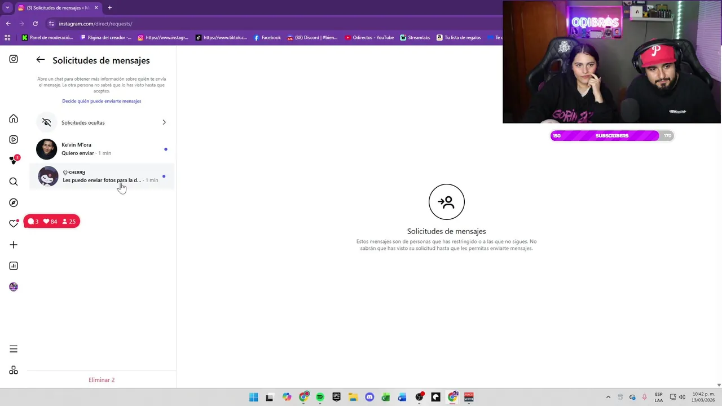Click Eliminar 2 button
Image resolution: width=722 pixels, height=406 pixels.
coord(102,380)
